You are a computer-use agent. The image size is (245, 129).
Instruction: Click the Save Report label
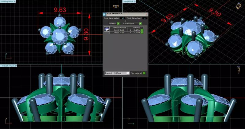pos(129,24)
